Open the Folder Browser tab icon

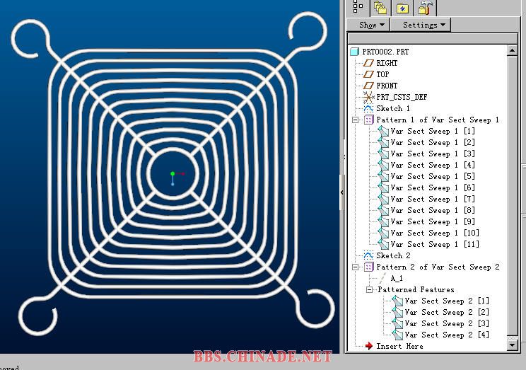click(x=380, y=7)
